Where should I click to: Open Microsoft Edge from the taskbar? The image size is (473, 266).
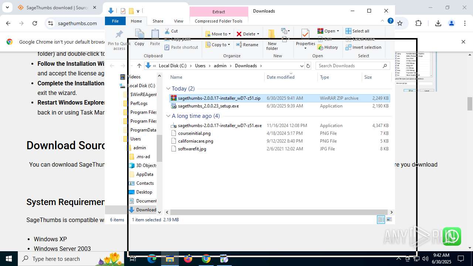[x=152, y=259]
